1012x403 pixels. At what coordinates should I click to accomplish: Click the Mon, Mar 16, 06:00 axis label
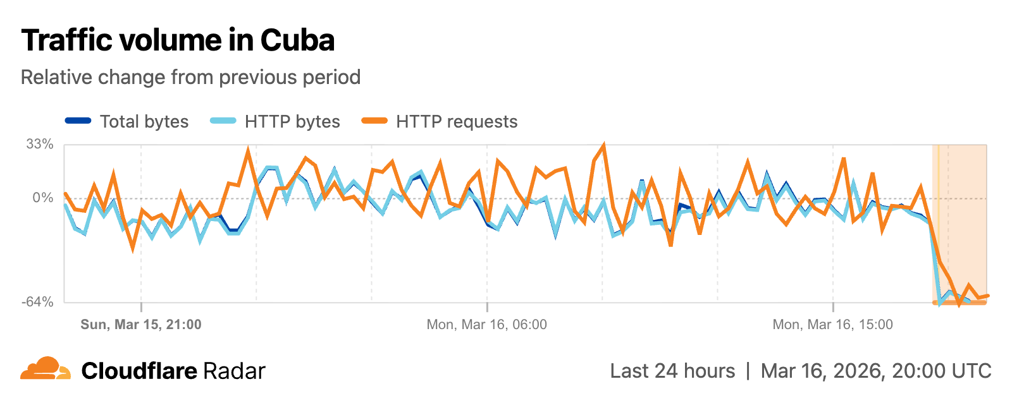486,325
